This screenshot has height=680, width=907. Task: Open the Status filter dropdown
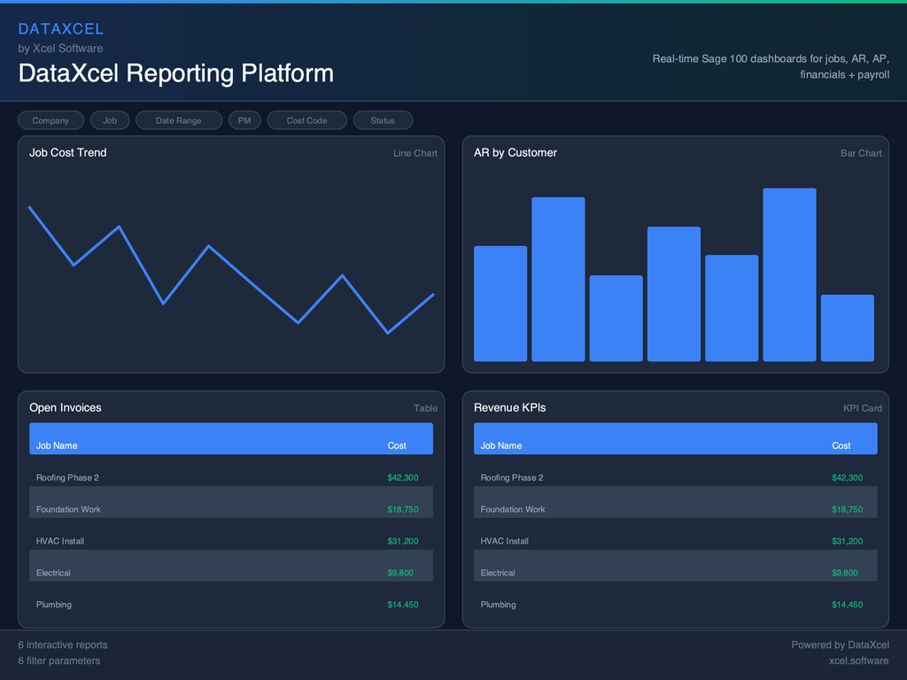[383, 120]
